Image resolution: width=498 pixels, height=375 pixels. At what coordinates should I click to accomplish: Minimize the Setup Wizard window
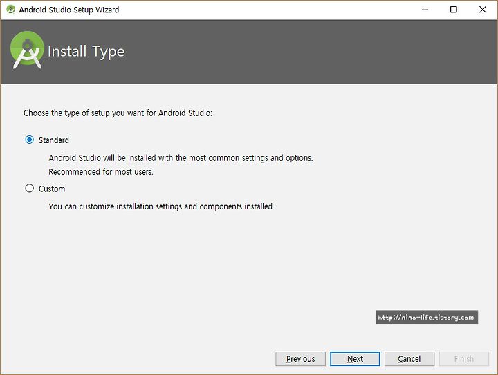pyautogui.click(x=425, y=10)
